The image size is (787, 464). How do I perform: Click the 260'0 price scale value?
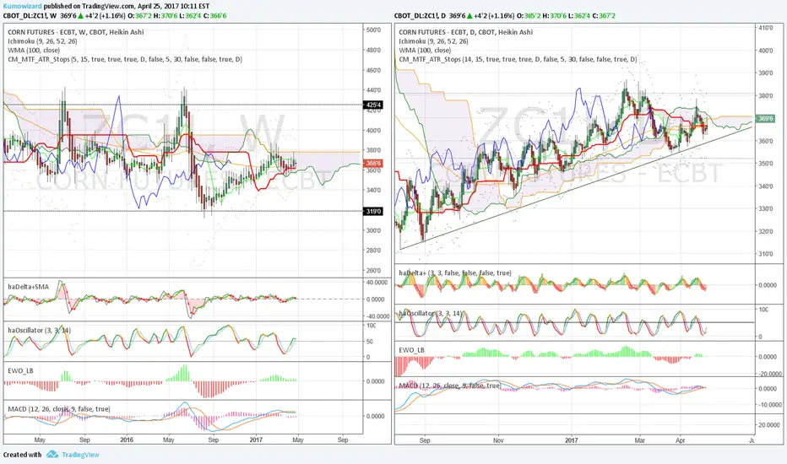pyautogui.click(x=373, y=270)
